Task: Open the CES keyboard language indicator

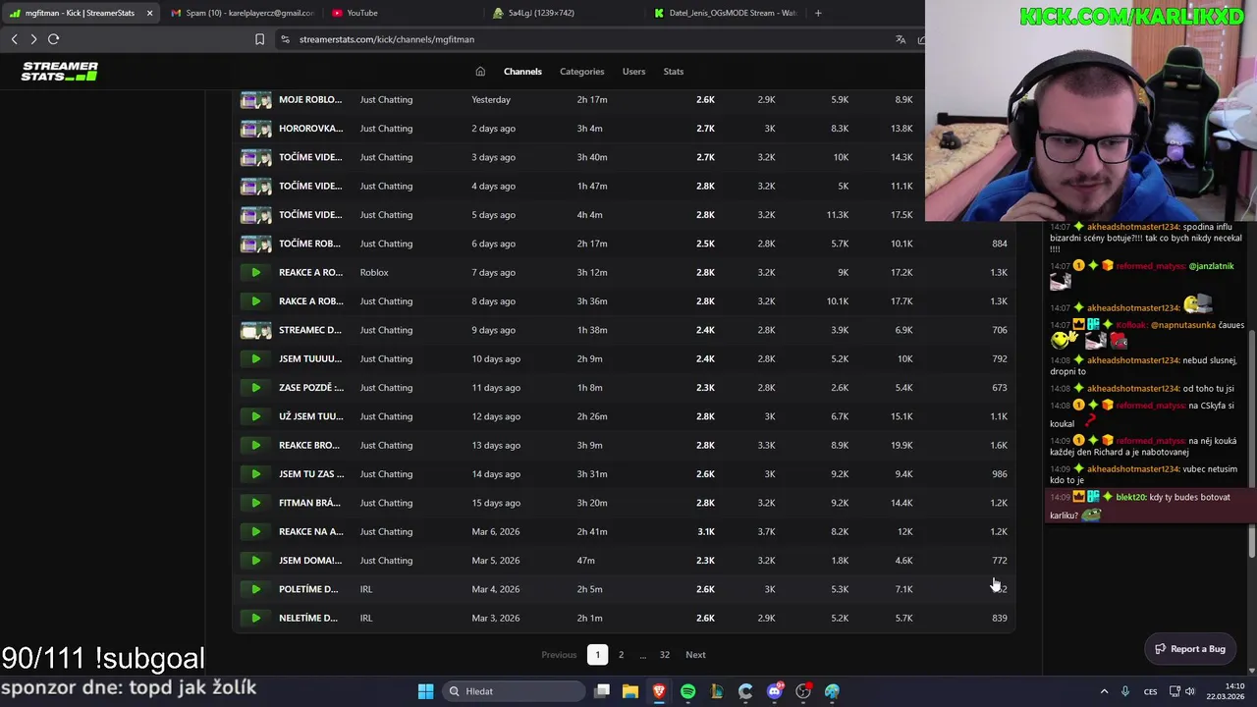Action: 1150,691
